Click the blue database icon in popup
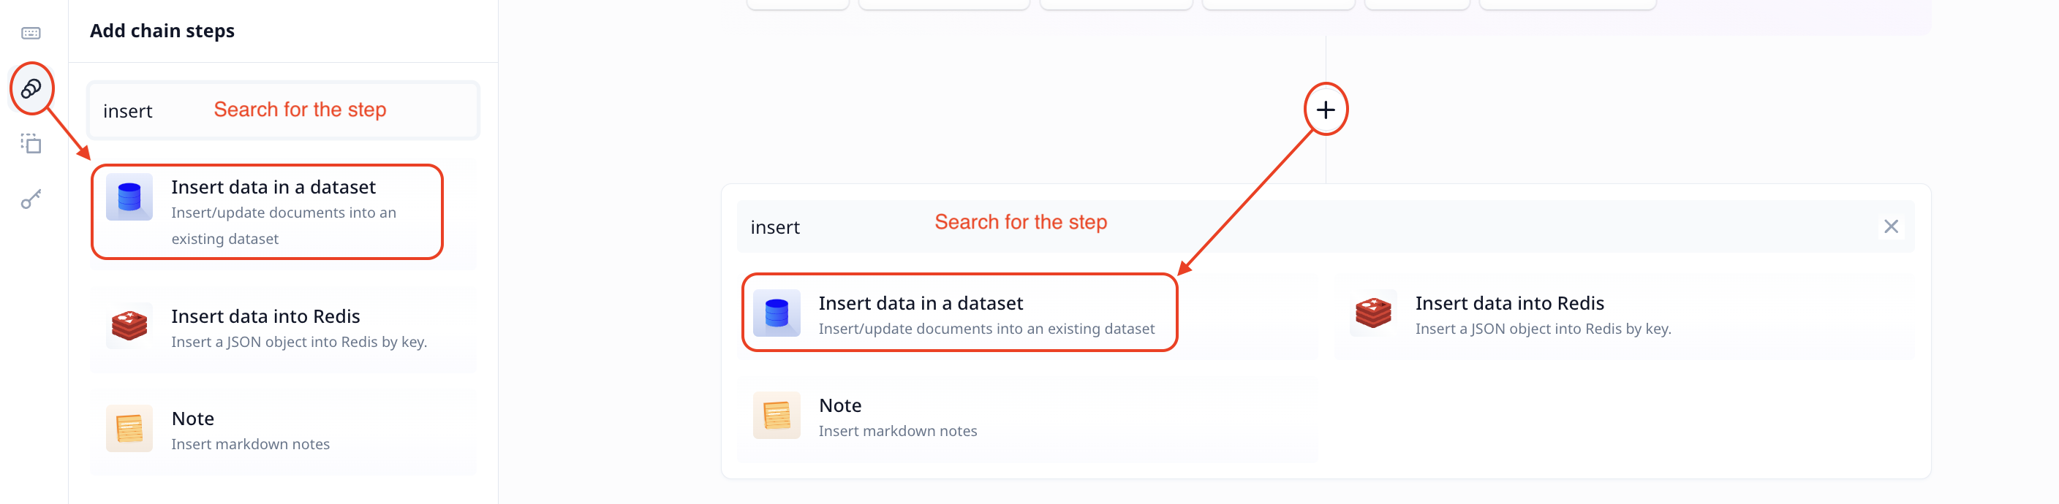Screen dimensions: 2059x504 [776, 313]
